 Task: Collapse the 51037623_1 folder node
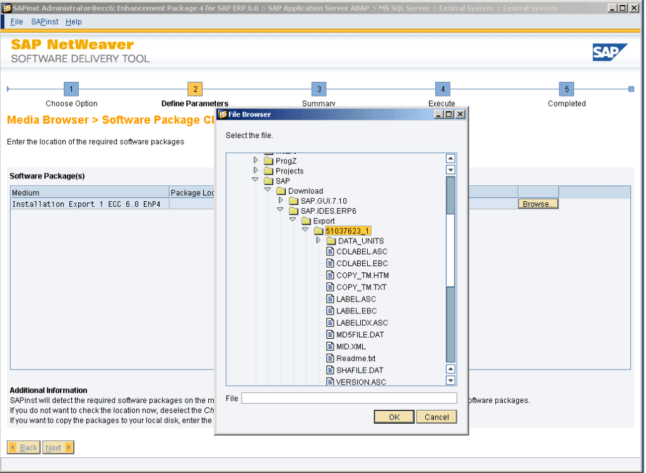(306, 230)
